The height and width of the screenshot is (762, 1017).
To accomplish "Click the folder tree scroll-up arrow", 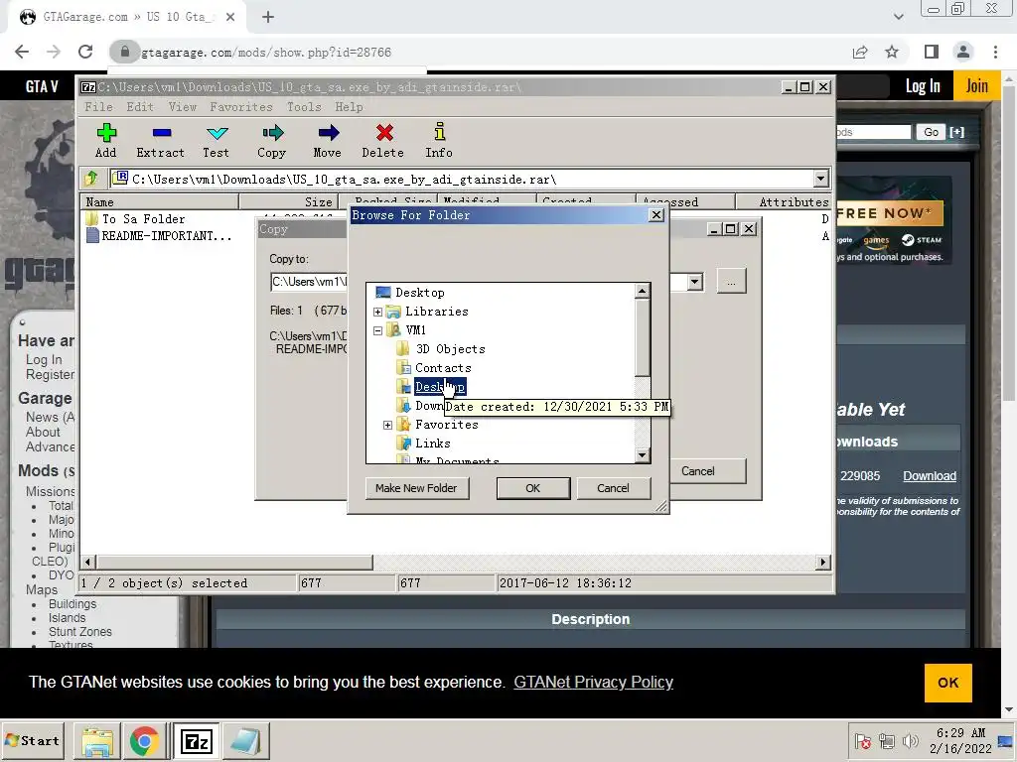I will [x=643, y=291].
